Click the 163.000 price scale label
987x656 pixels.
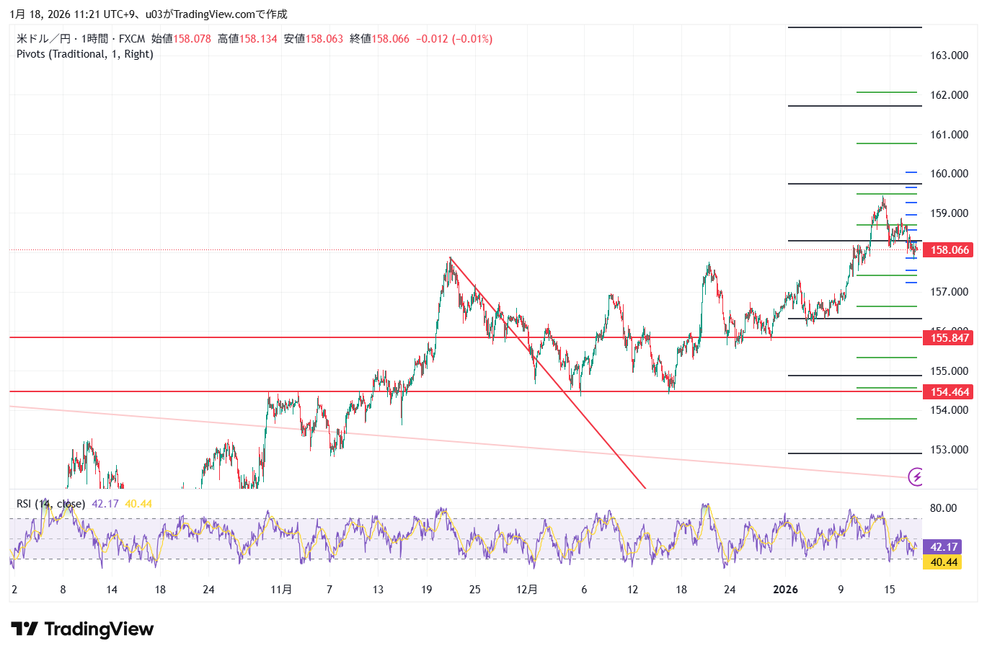pyautogui.click(x=949, y=56)
